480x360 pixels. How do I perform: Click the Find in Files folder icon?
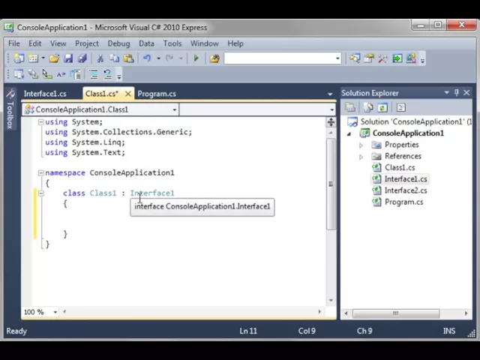[x=214, y=58]
